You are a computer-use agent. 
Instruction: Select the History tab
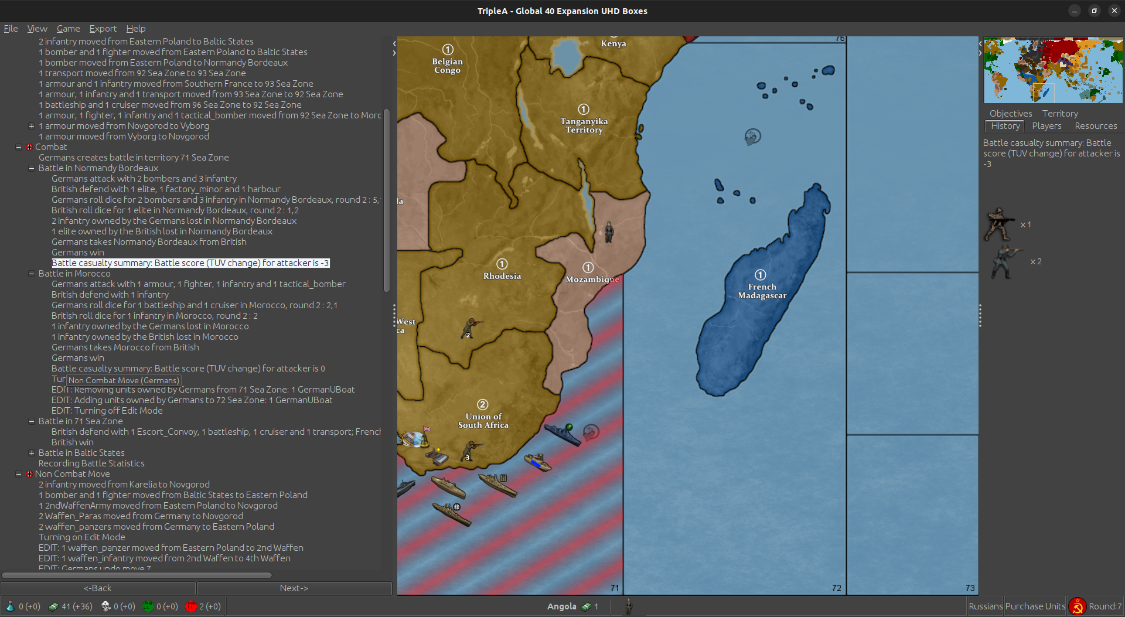coord(1005,126)
